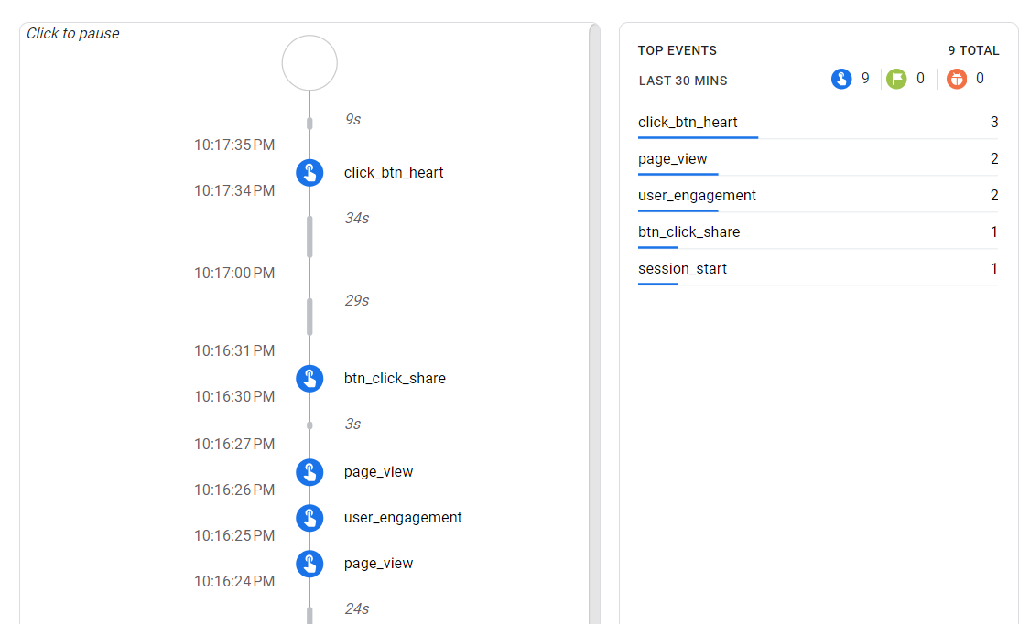Click timestamp 10:16:27 PM
This screenshot has width=1030, height=624.
[x=234, y=445]
